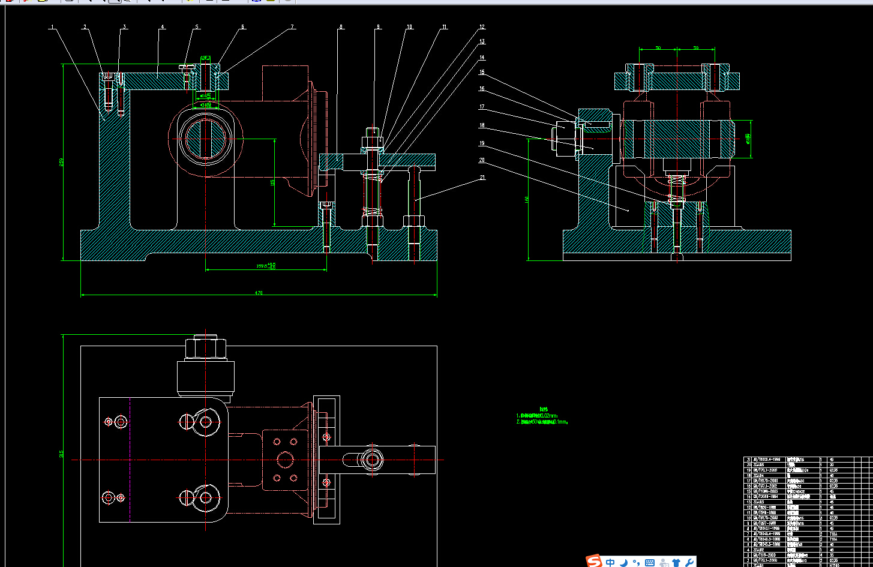
Task: Select technical note 1 ending in 0.02mm
Action: [537, 415]
